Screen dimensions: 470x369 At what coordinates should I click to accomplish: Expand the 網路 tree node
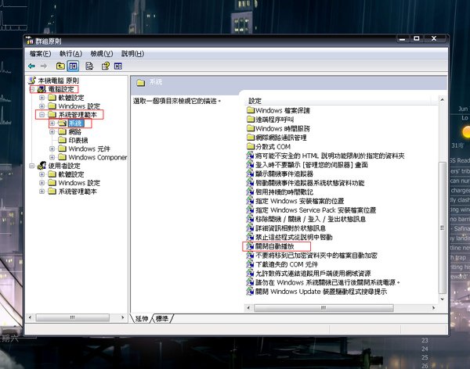pyautogui.click(x=52, y=131)
